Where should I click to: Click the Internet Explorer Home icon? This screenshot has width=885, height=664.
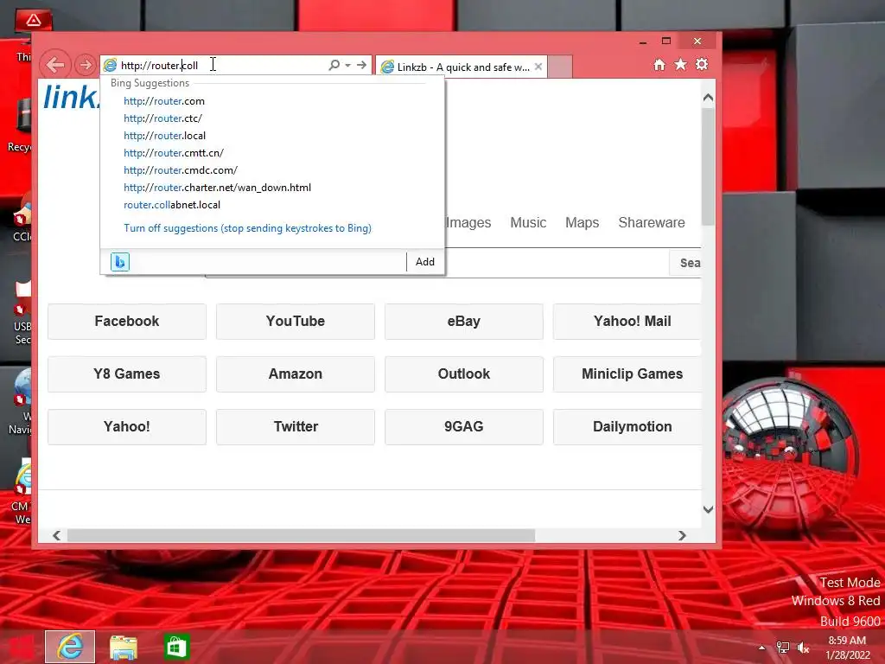(x=659, y=65)
